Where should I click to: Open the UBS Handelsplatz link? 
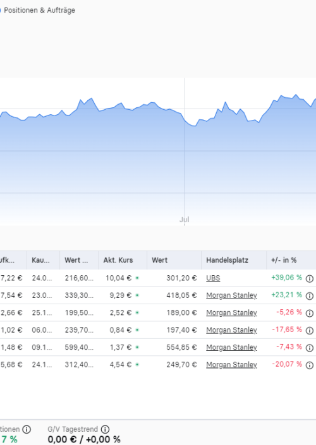point(213,278)
